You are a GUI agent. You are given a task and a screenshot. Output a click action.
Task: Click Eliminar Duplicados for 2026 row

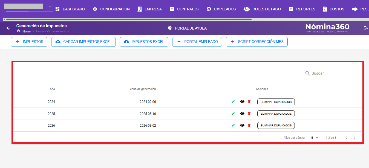pos(276,125)
